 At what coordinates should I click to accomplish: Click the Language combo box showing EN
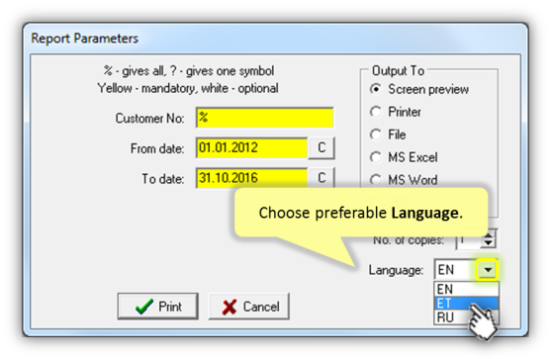coord(466,270)
